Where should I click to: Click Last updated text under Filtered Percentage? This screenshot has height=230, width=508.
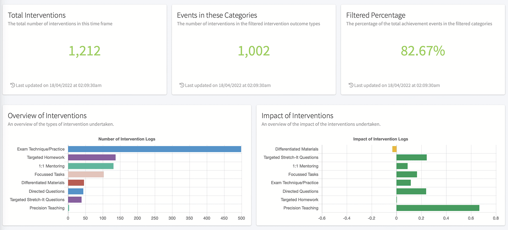(x=397, y=85)
